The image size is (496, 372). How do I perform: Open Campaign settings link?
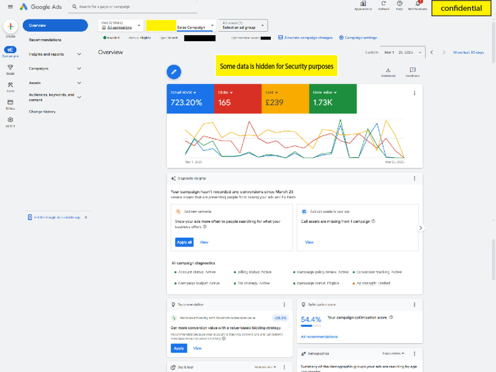click(x=358, y=38)
